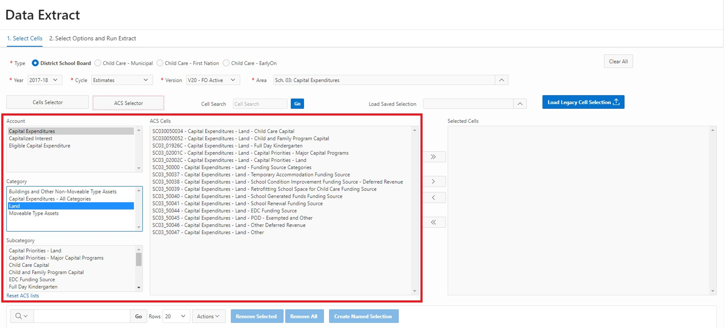Click the move all right double-chevron button
The width and height of the screenshot is (724, 328).
click(433, 157)
